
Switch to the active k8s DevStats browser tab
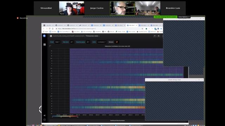pos(132,25)
